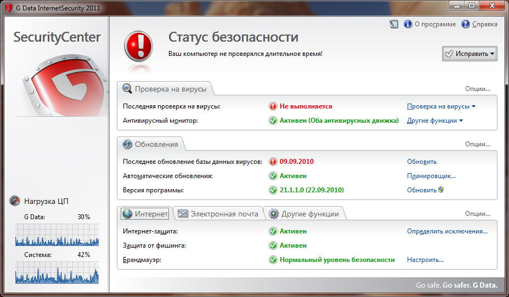Click the UAC shield icon beside program Обновить
The height and width of the screenshot is (297, 509).
pos(441,190)
